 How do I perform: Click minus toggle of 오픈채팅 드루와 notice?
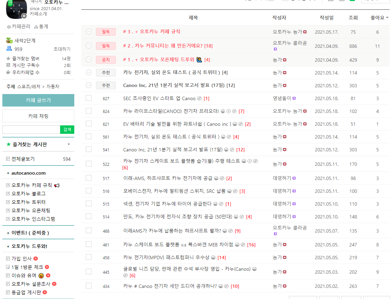click(x=88, y=59)
